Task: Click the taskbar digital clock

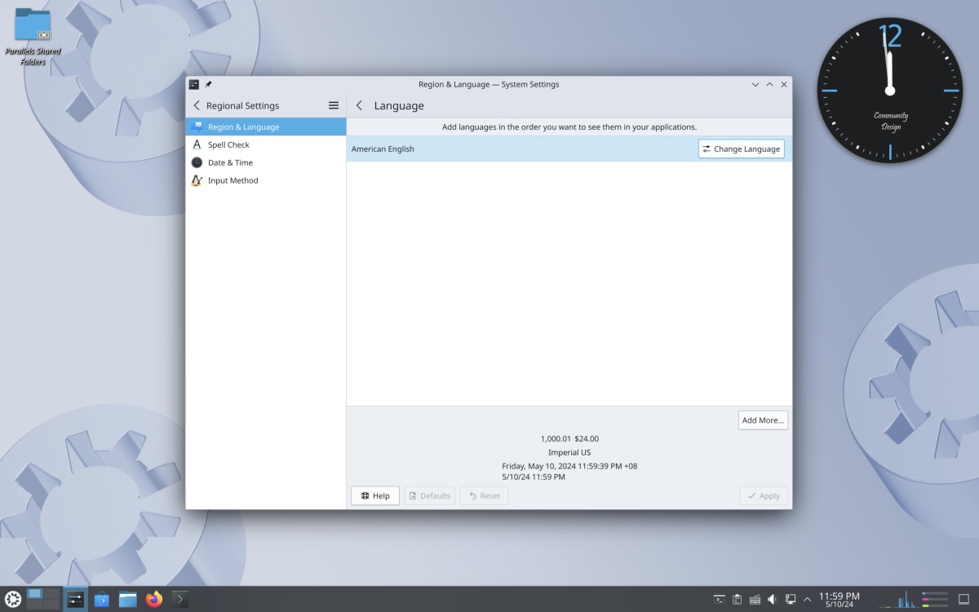Action: point(839,600)
